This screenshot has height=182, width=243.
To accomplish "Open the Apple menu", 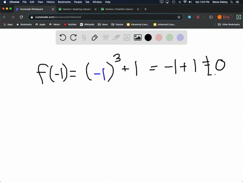I will click(x=5, y=2).
